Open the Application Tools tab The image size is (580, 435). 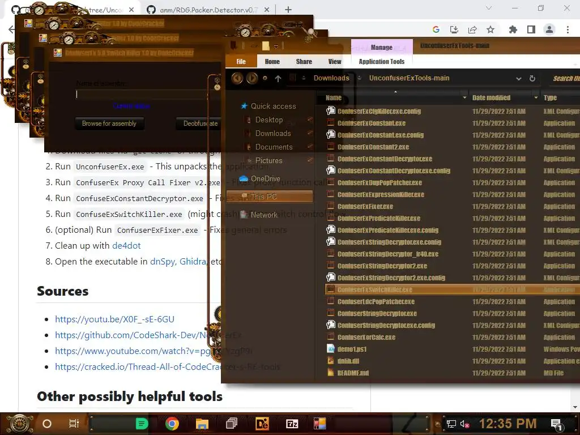pyautogui.click(x=382, y=61)
